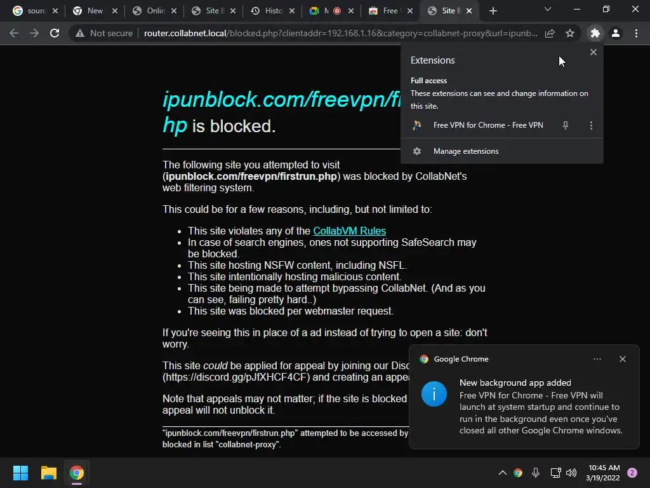Viewport: 650px width, 488px height.
Task: Open Chrome's three-dot main menu
Action: [636, 33]
